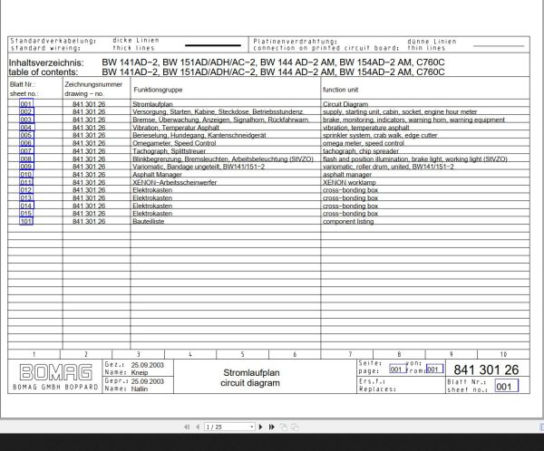The width and height of the screenshot is (544, 451).
Task: Click the name 'Nallin' in title block
Action: point(140,389)
